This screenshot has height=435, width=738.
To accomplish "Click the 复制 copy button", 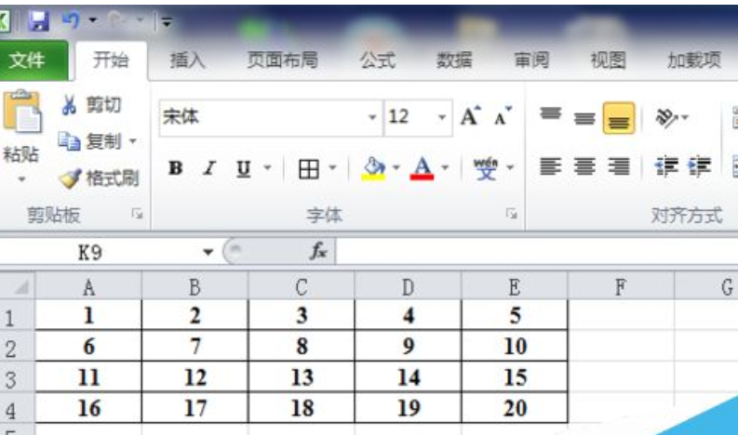I will 90,141.
